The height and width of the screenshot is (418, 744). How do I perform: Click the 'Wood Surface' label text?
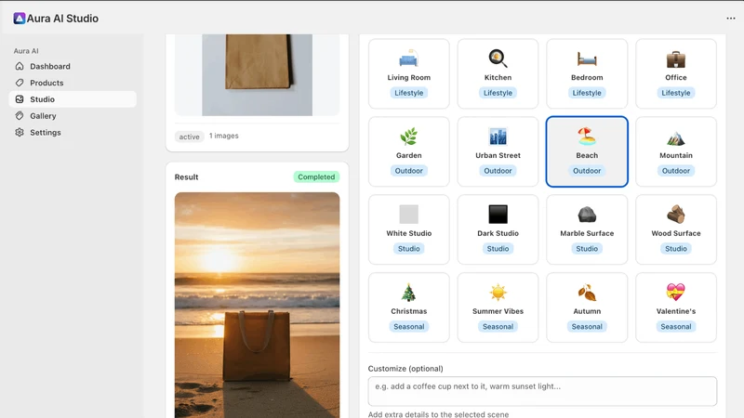click(676, 233)
